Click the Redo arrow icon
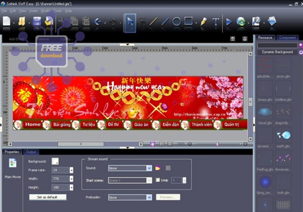The image size is (303, 212). pos(113,22)
